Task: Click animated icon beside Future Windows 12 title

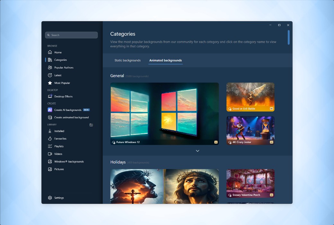Action: 114,142
